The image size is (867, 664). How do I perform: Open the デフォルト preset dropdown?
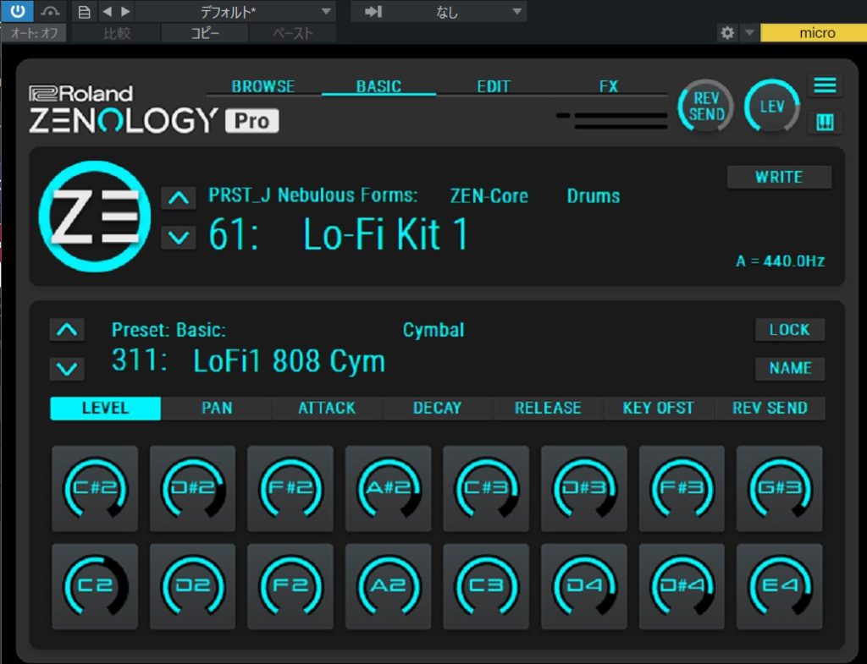point(235,11)
